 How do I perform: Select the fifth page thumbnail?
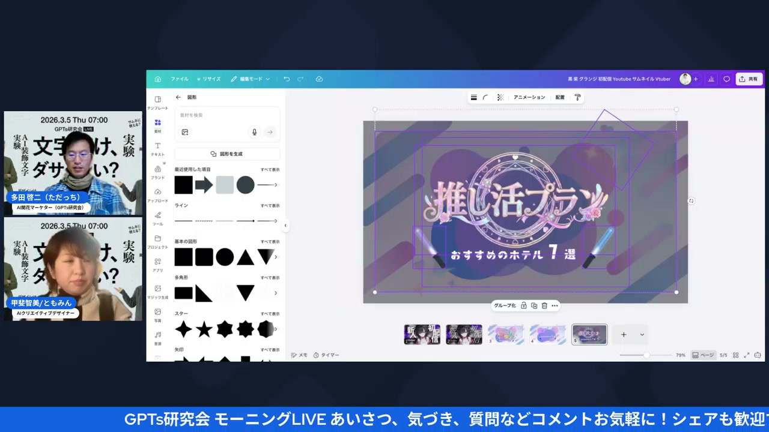coord(589,334)
